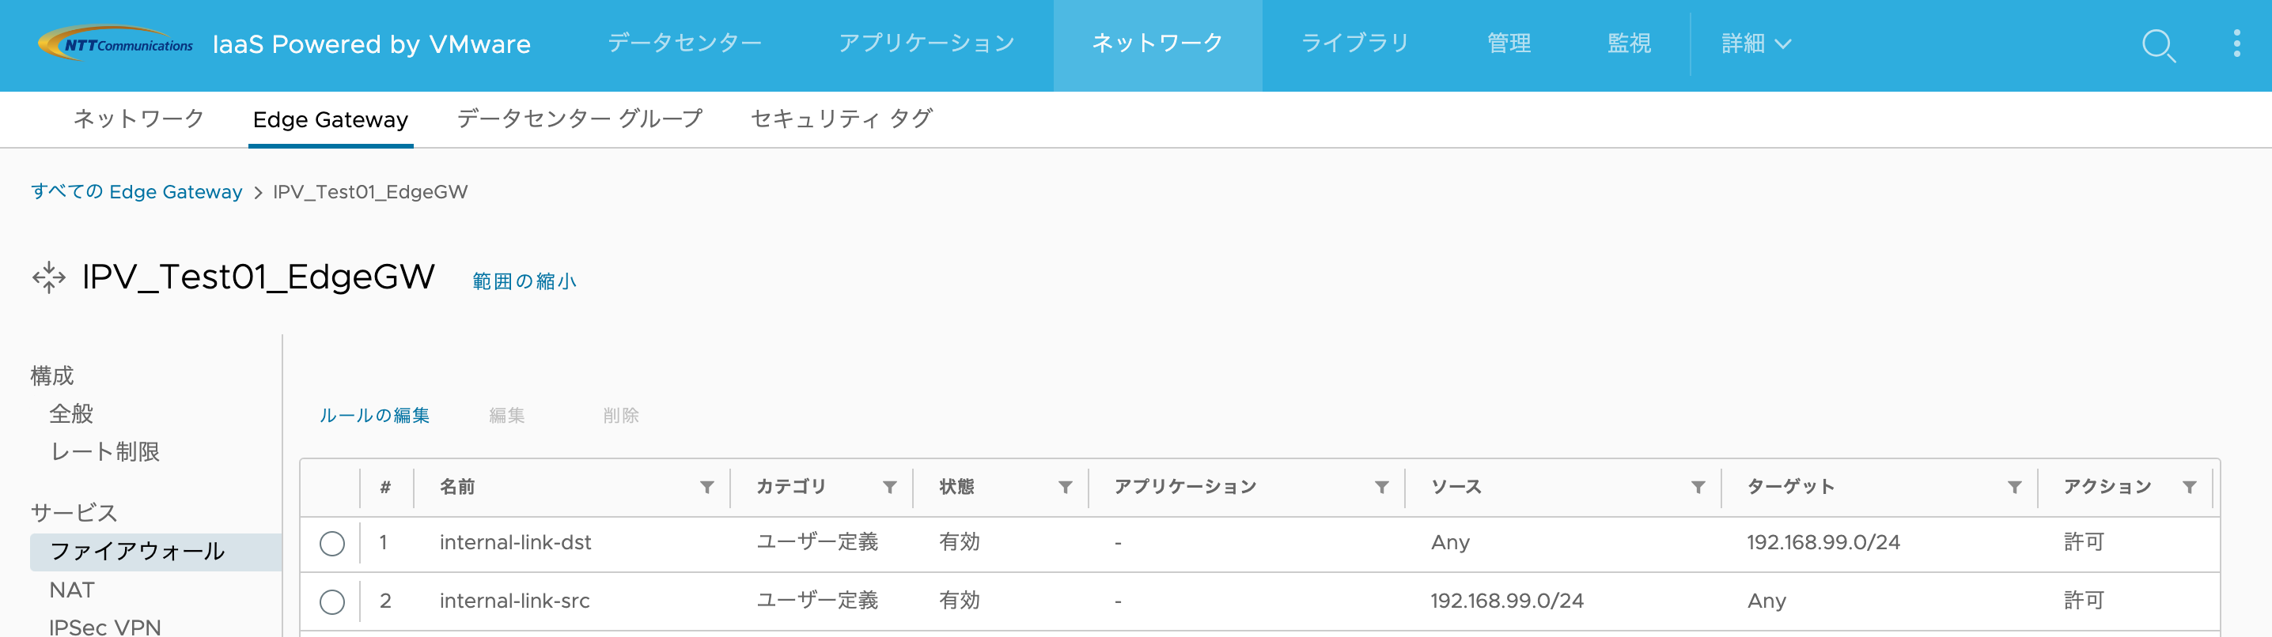Open the 状態 column filter dropdown
Image resolution: width=2272 pixels, height=637 pixels.
1066,486
